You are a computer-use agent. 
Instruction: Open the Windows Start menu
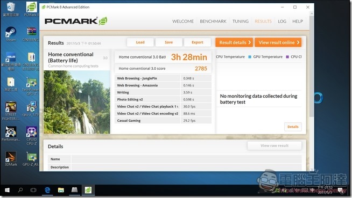7,190
